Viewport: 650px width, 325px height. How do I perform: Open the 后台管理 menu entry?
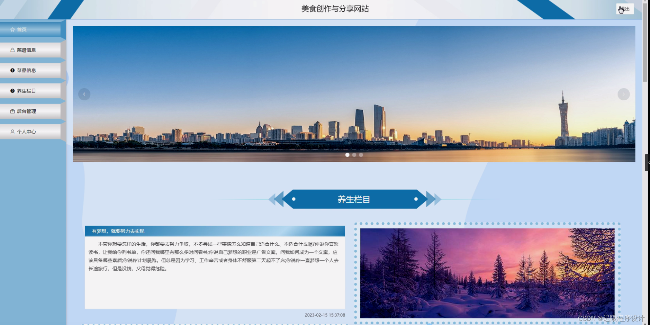[30, 111]
